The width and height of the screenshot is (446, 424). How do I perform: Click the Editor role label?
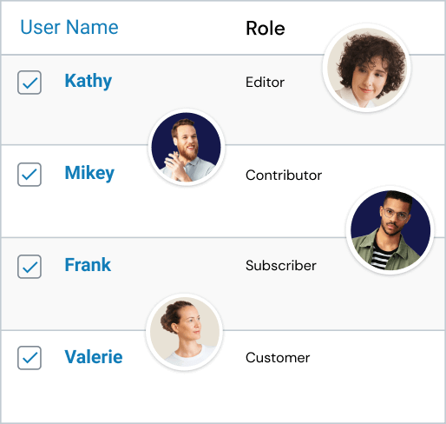[265, 83]
